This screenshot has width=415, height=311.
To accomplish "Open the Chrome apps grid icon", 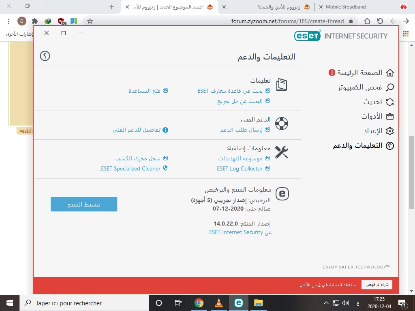I will click(x=406, y=34).
